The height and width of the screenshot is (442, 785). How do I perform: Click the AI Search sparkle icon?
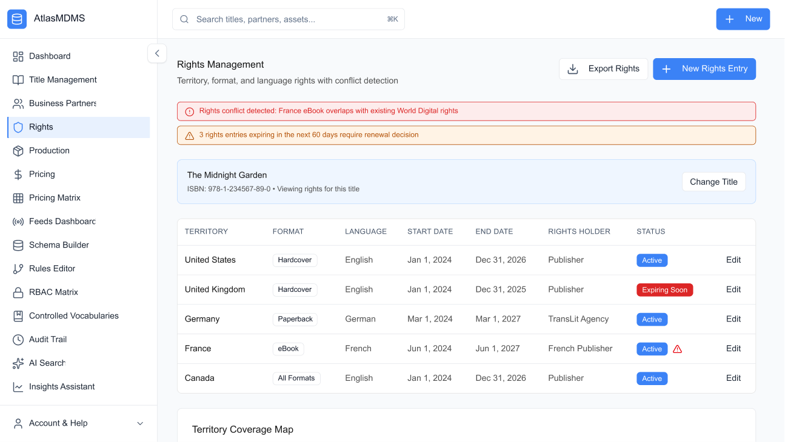(x=18, y=363)
